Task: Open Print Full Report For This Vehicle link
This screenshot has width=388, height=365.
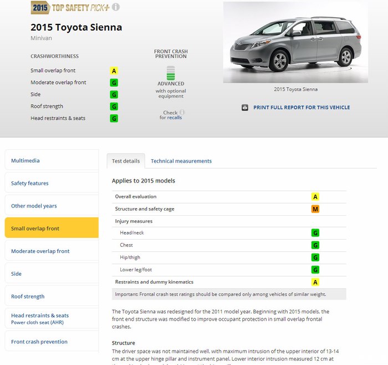Action: 302,108
